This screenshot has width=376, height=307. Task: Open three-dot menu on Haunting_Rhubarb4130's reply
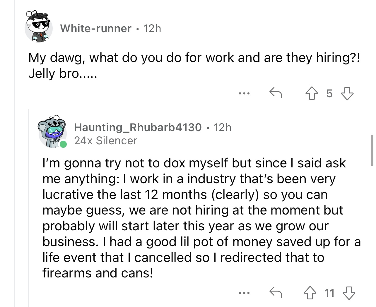click(244, 292)
